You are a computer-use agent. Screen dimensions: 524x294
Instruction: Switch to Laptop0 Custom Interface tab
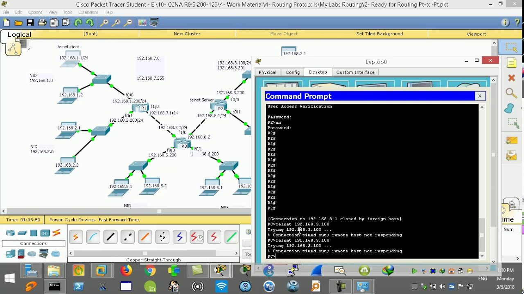pos(355,72)
